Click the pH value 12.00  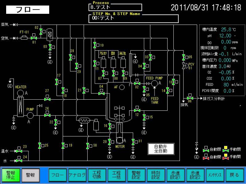point(225,36)
